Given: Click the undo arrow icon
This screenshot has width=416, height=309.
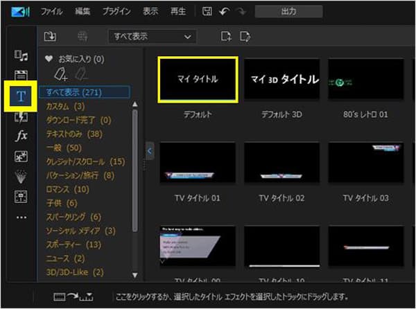Looking at the screenshot, I should tap(225, 11).
